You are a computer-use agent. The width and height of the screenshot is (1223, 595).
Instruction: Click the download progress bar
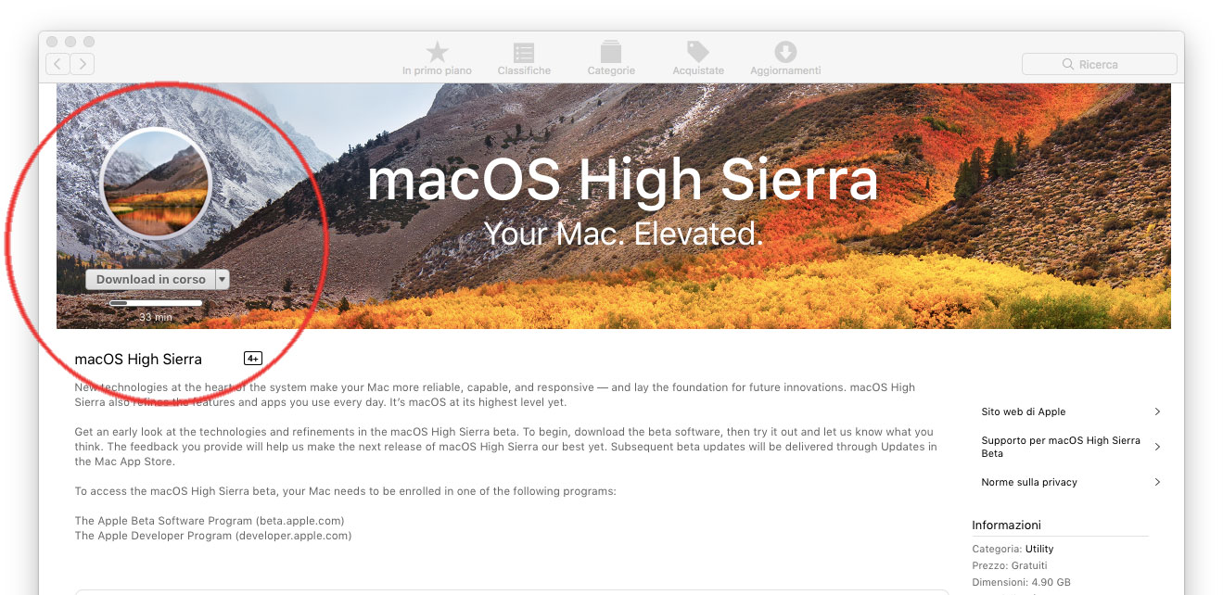click(156, 303)
